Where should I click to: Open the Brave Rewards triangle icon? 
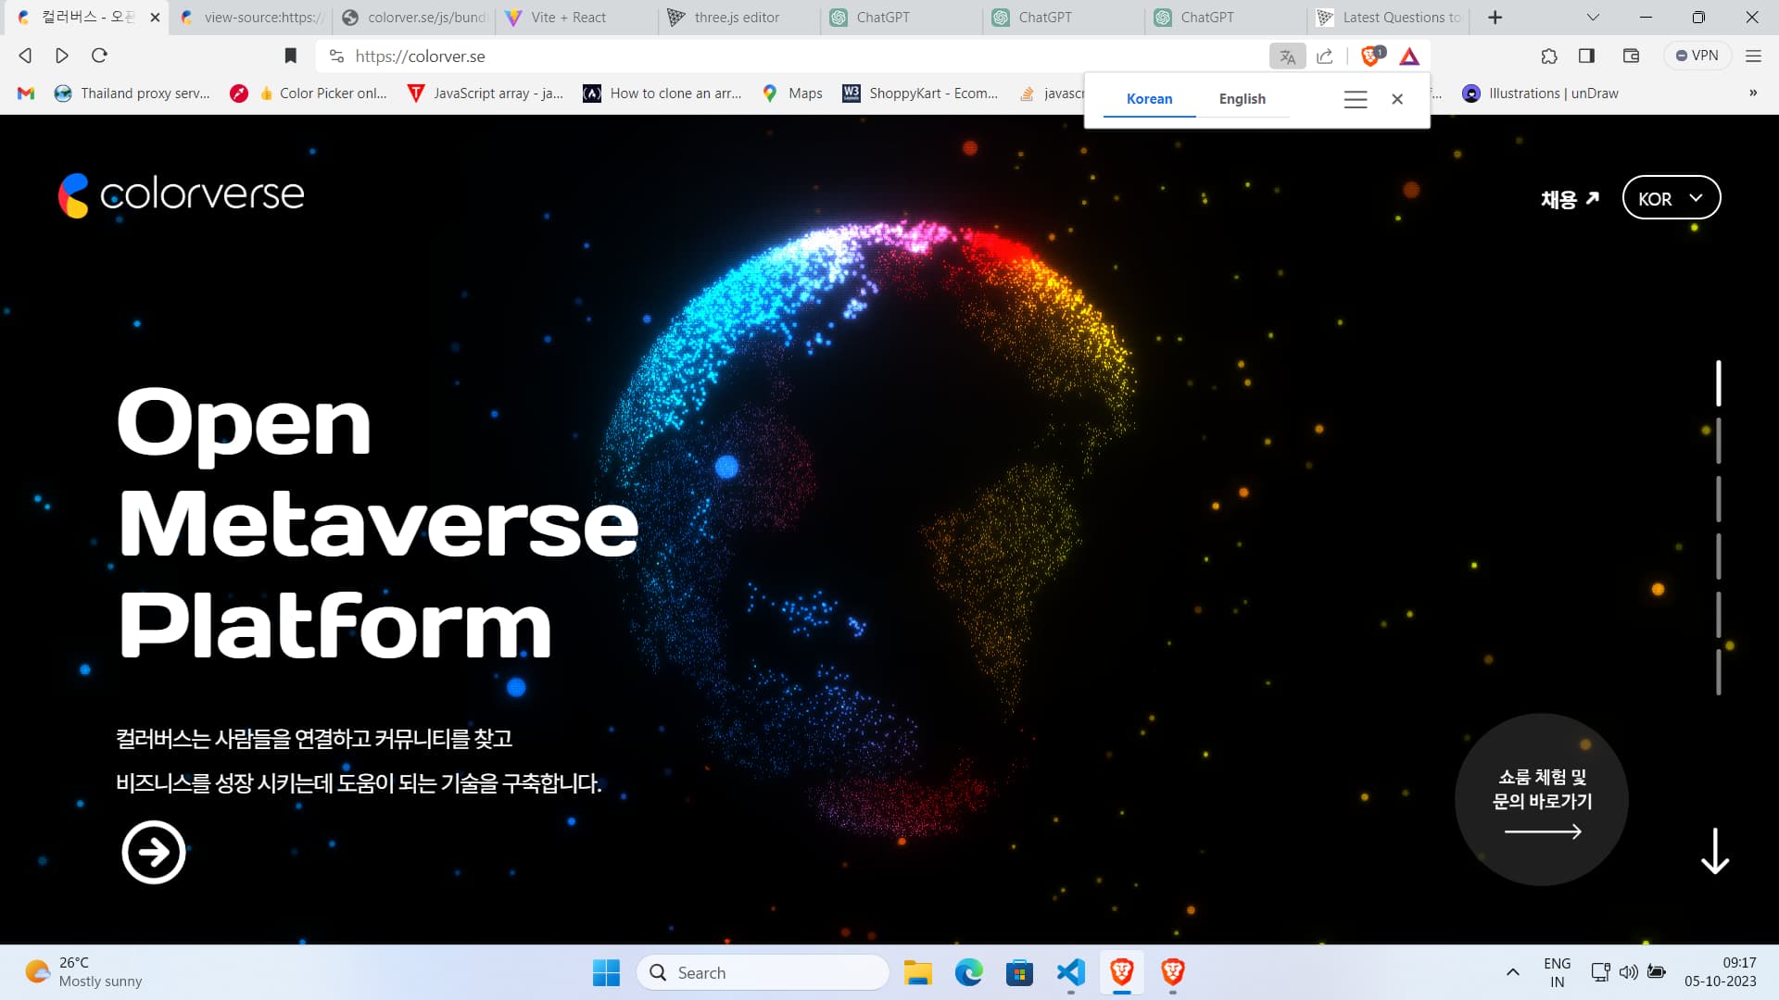click(x=1409, y=56)
